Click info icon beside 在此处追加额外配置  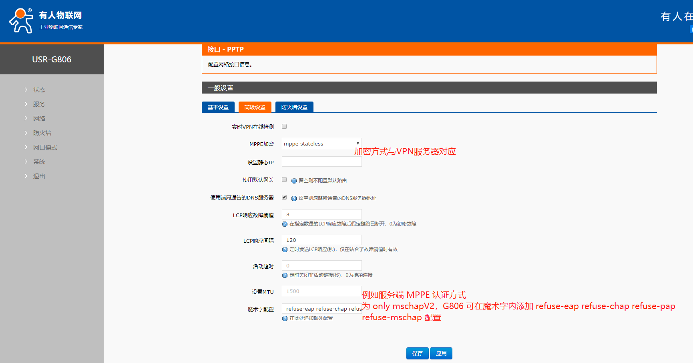285,319
